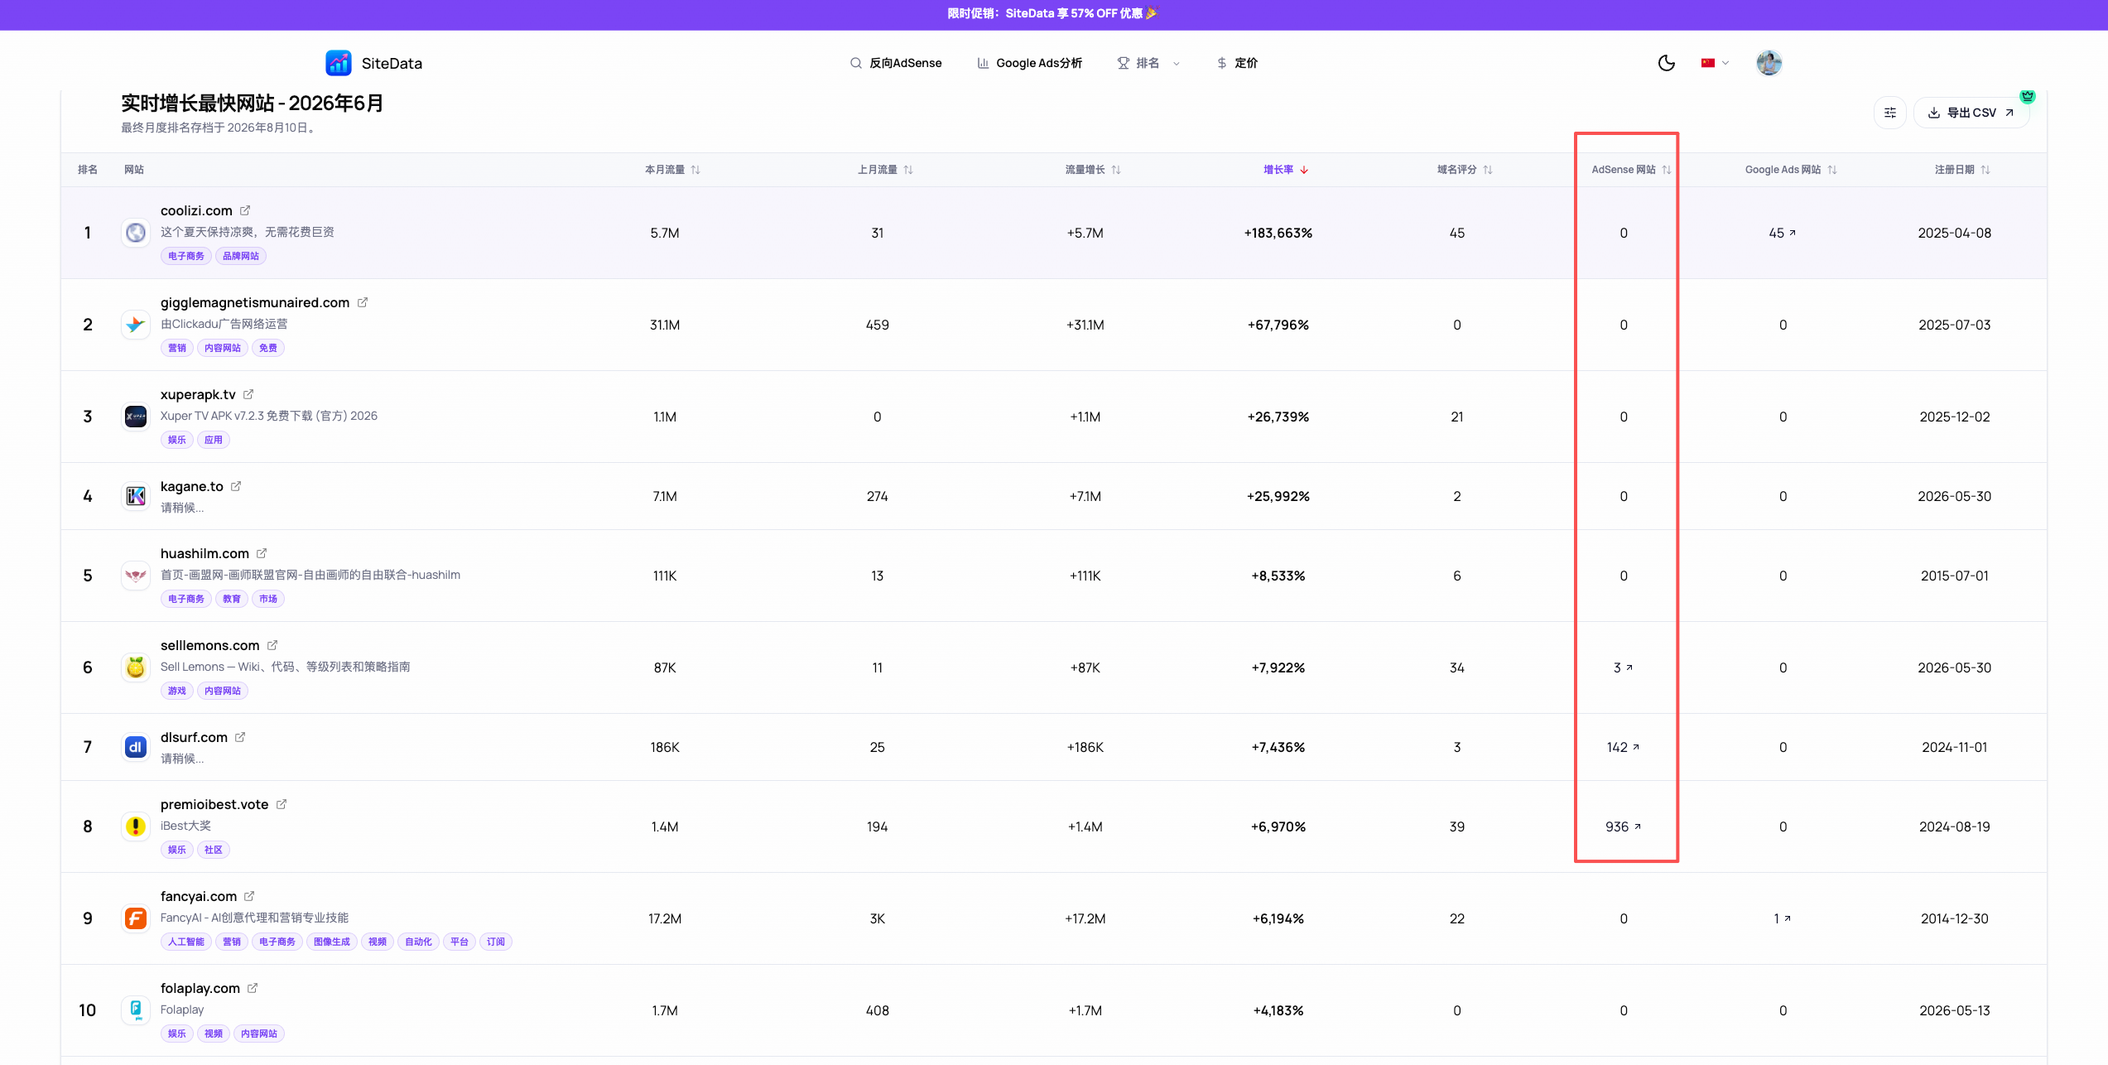Select 17.2M monthly traffic for fancyai.com
Image resolution: width=2108 pixels, height=1065 pixels.
665,918
